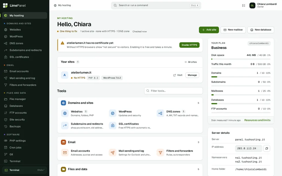Open Terminal under Software in sidebar
The height and width of the screenshot is (176, 282).
click(25, 161)
